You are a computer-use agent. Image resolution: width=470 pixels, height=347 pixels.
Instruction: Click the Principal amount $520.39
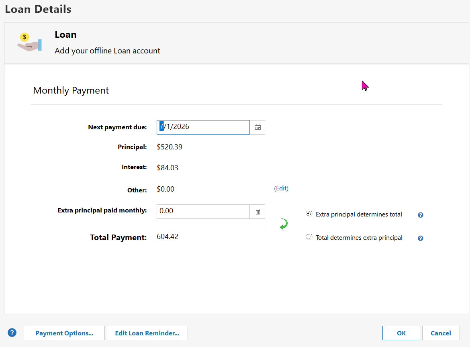coord(170,147)
